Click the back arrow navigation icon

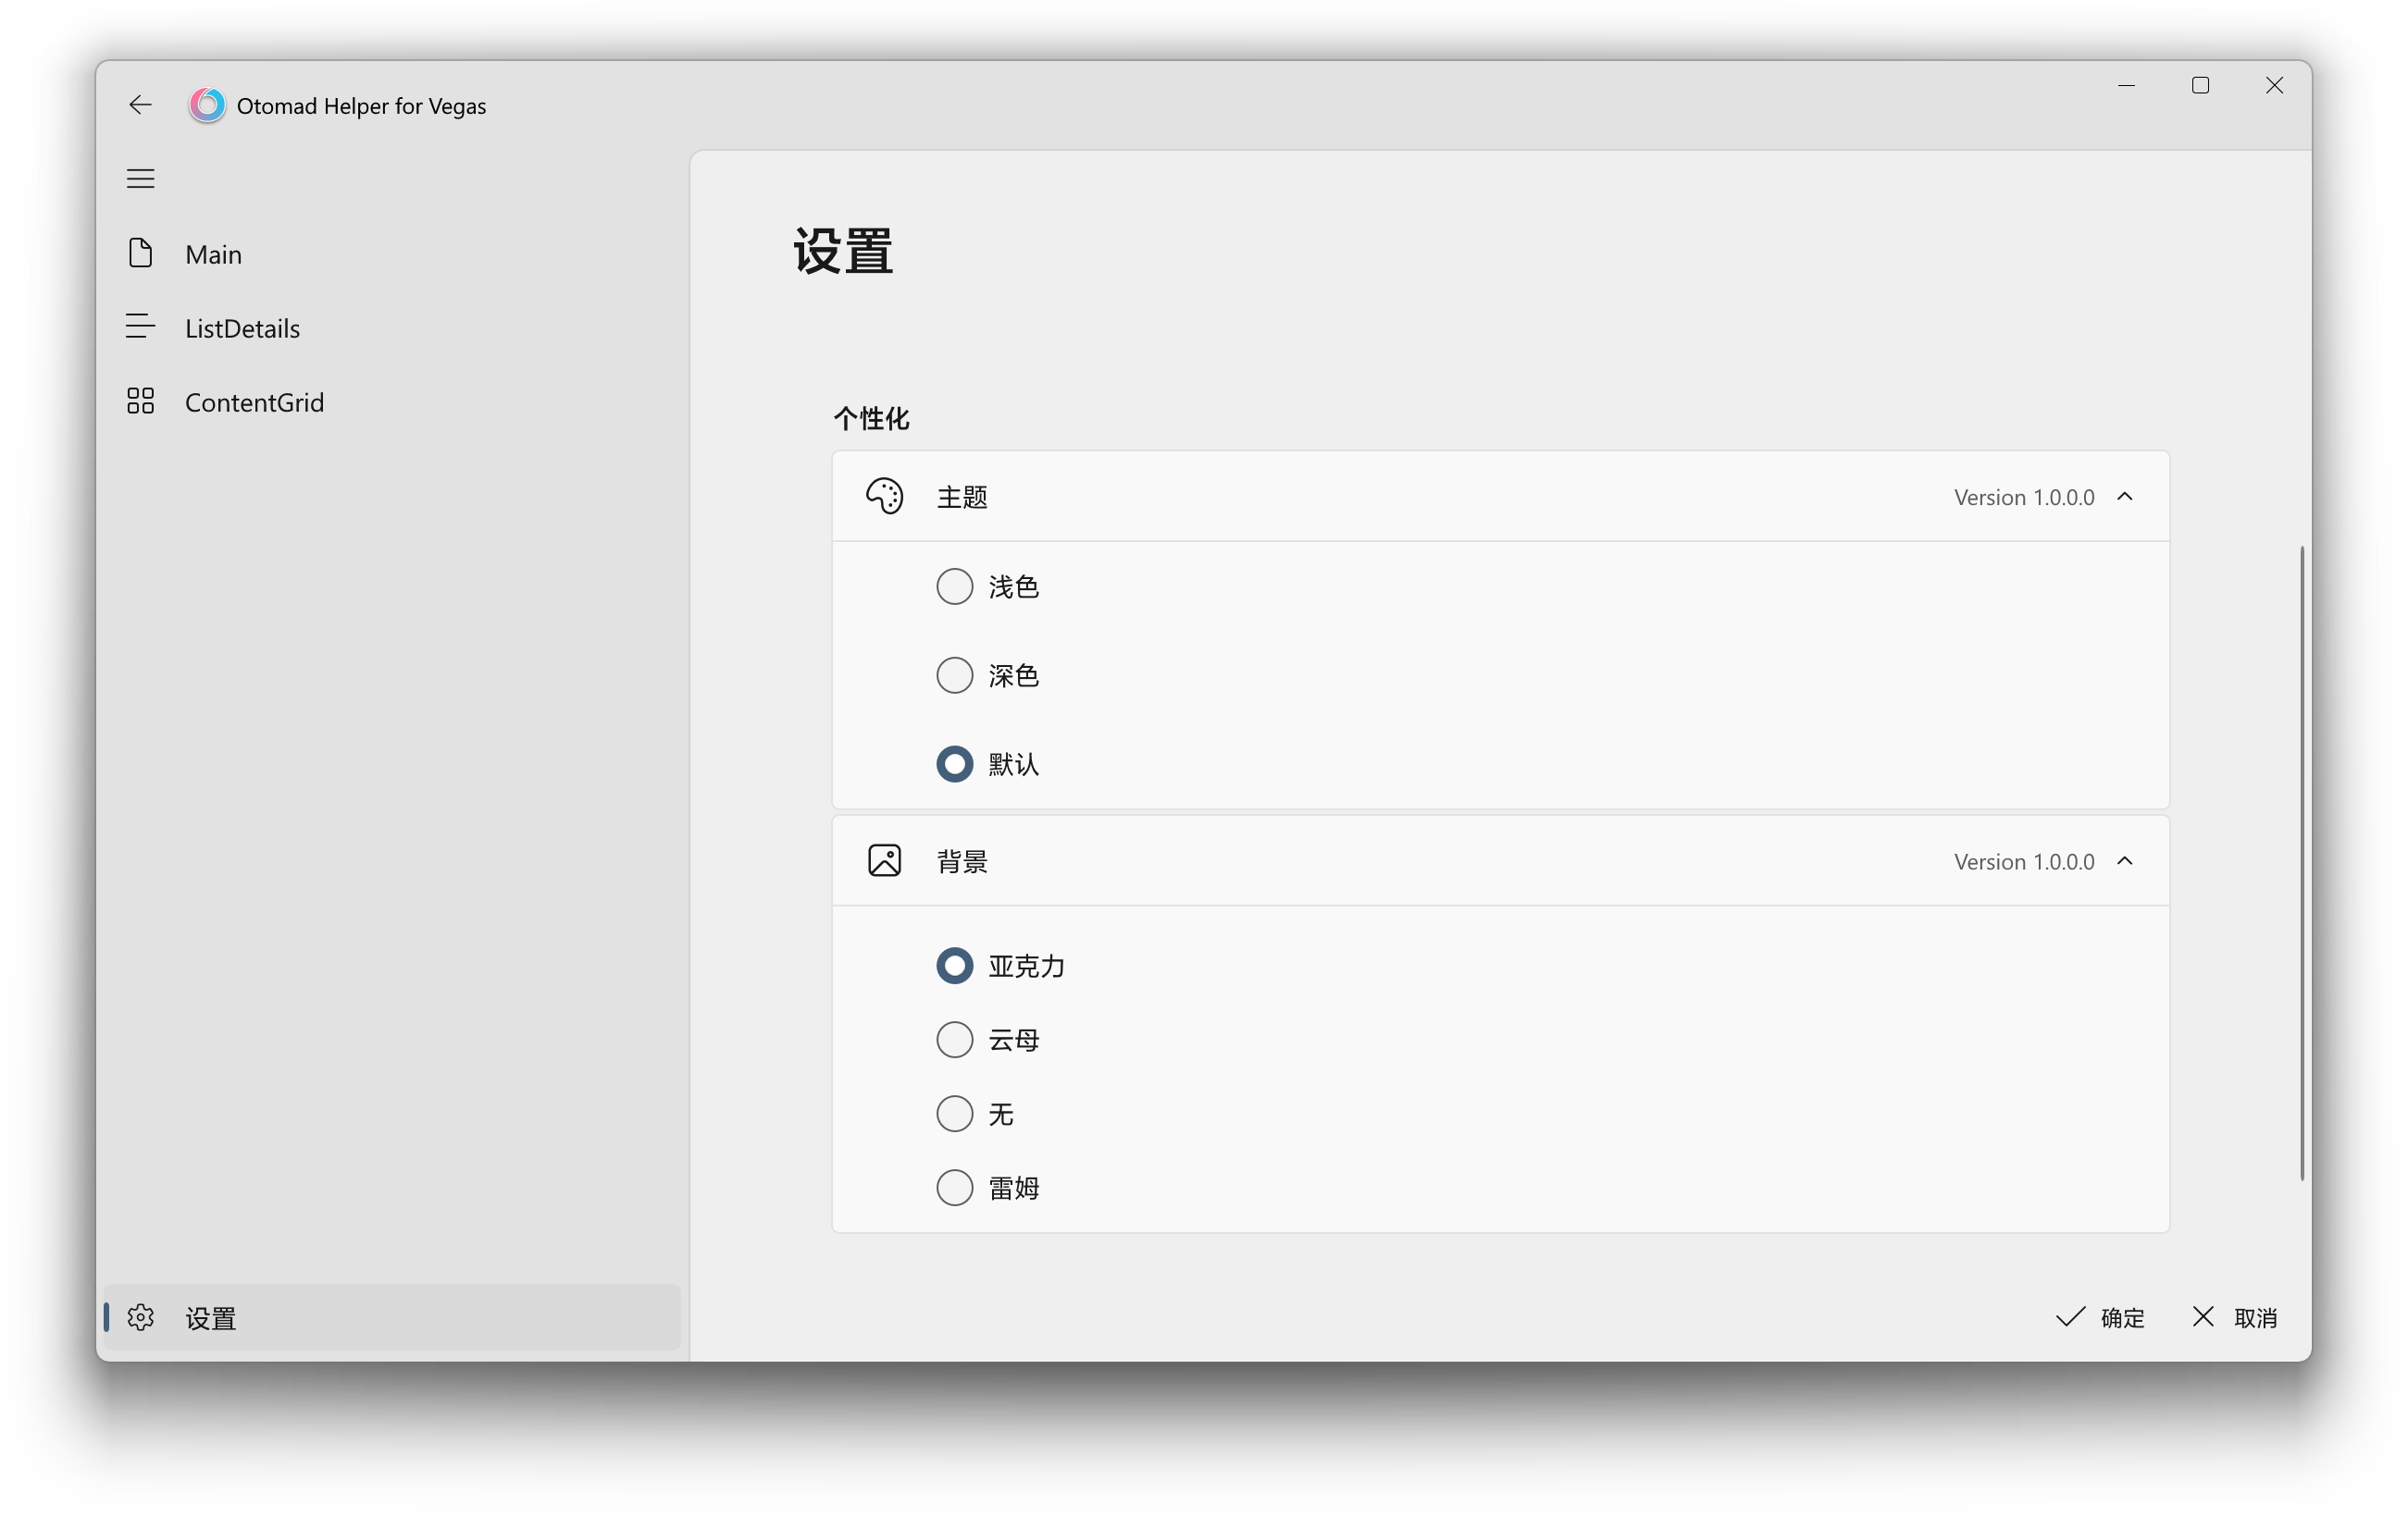[140, 105]
